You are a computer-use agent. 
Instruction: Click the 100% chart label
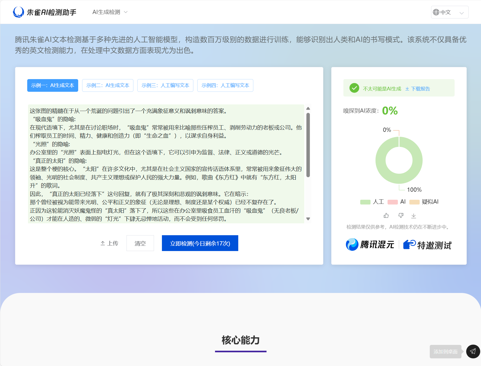[414, 190]
